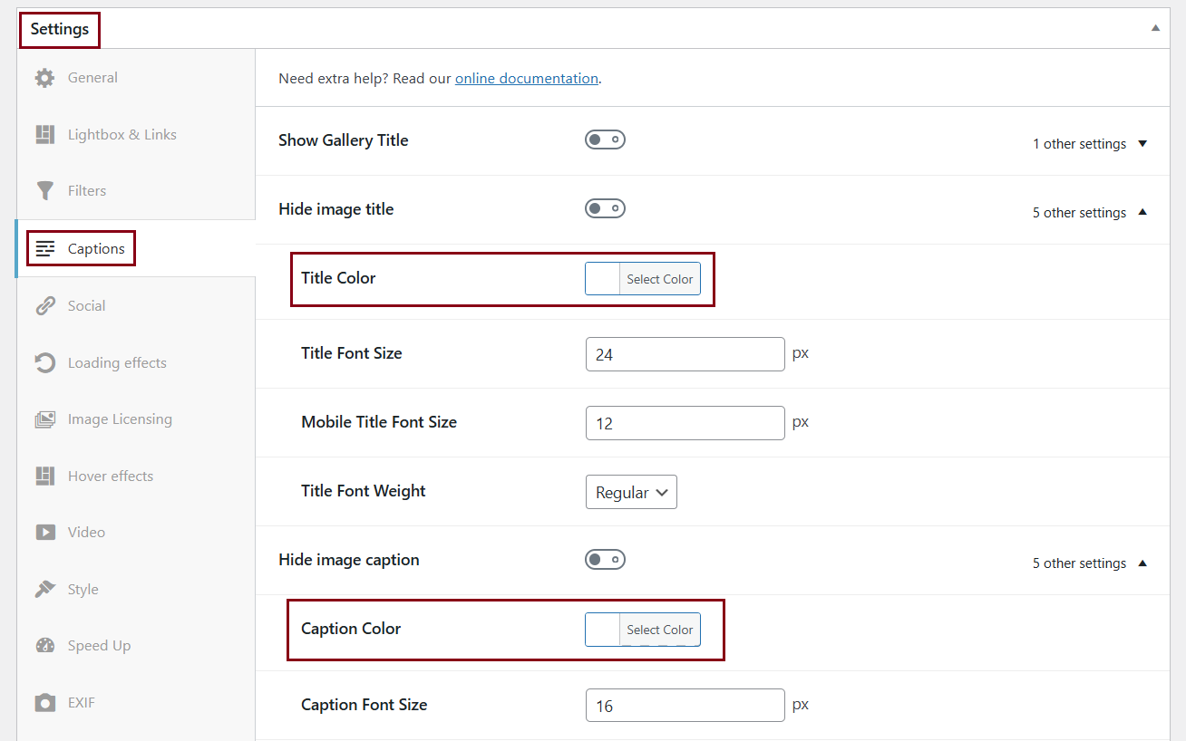Click the Title Font Size input field
Viewport: 1186px width, 741px height.
[x=685, y=354]
